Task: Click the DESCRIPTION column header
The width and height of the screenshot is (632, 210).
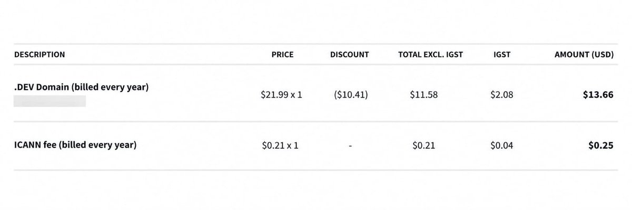Action: [x=39, y=55]
